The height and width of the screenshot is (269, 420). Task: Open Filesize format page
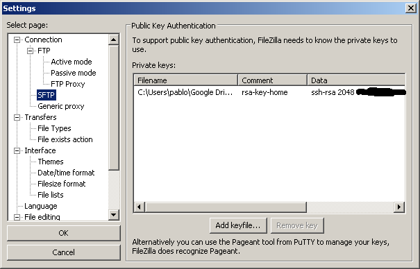coord(61,184)
